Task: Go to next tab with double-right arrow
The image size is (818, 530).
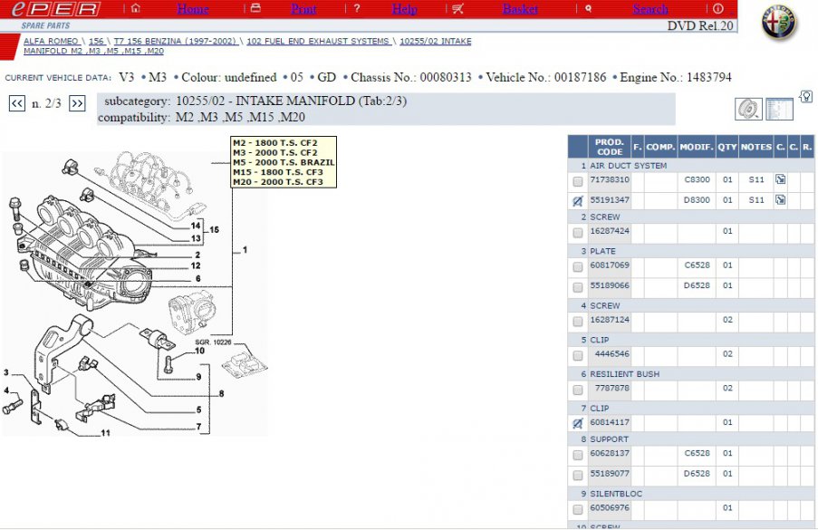Action: click(77, 103)
